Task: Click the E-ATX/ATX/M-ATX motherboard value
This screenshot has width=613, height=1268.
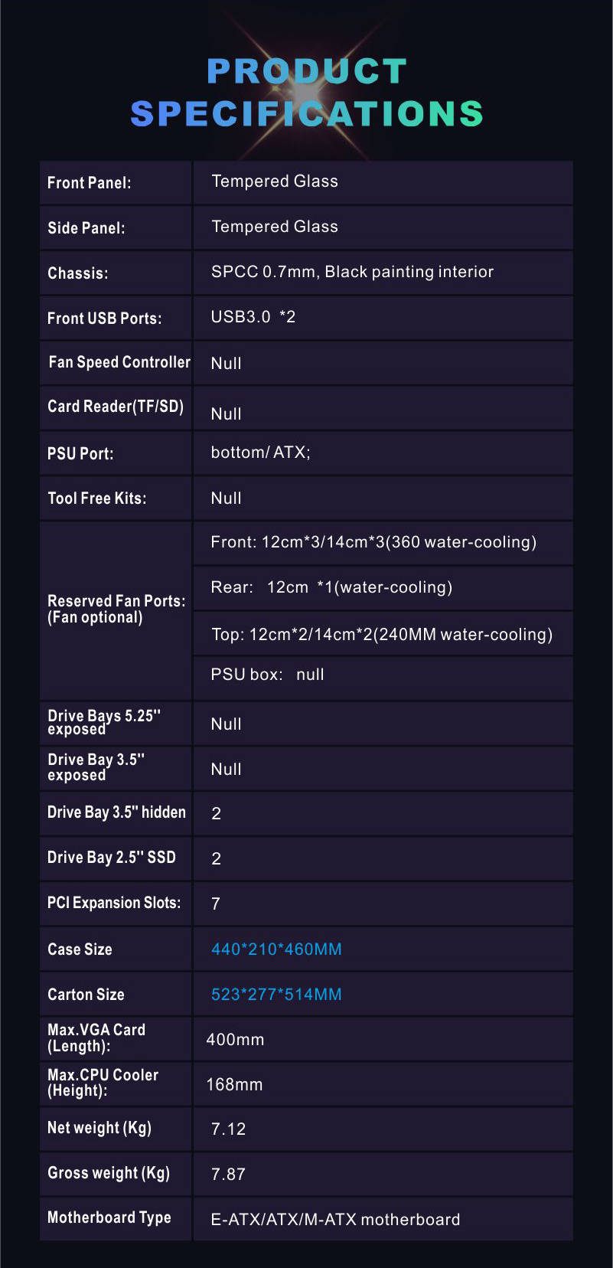Action: pos(335,1220)
